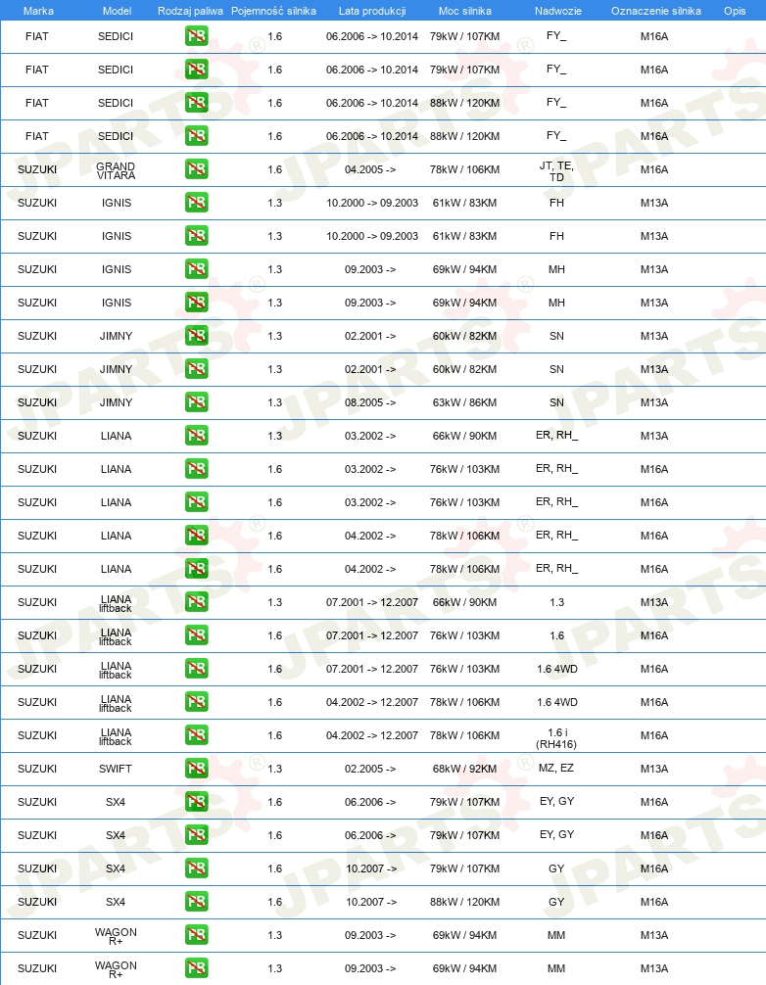Click the fuel icon in the JIMNY 63kW / 86KM row
766x985 pixels.
pyautogui.click(x=197, y=402)
